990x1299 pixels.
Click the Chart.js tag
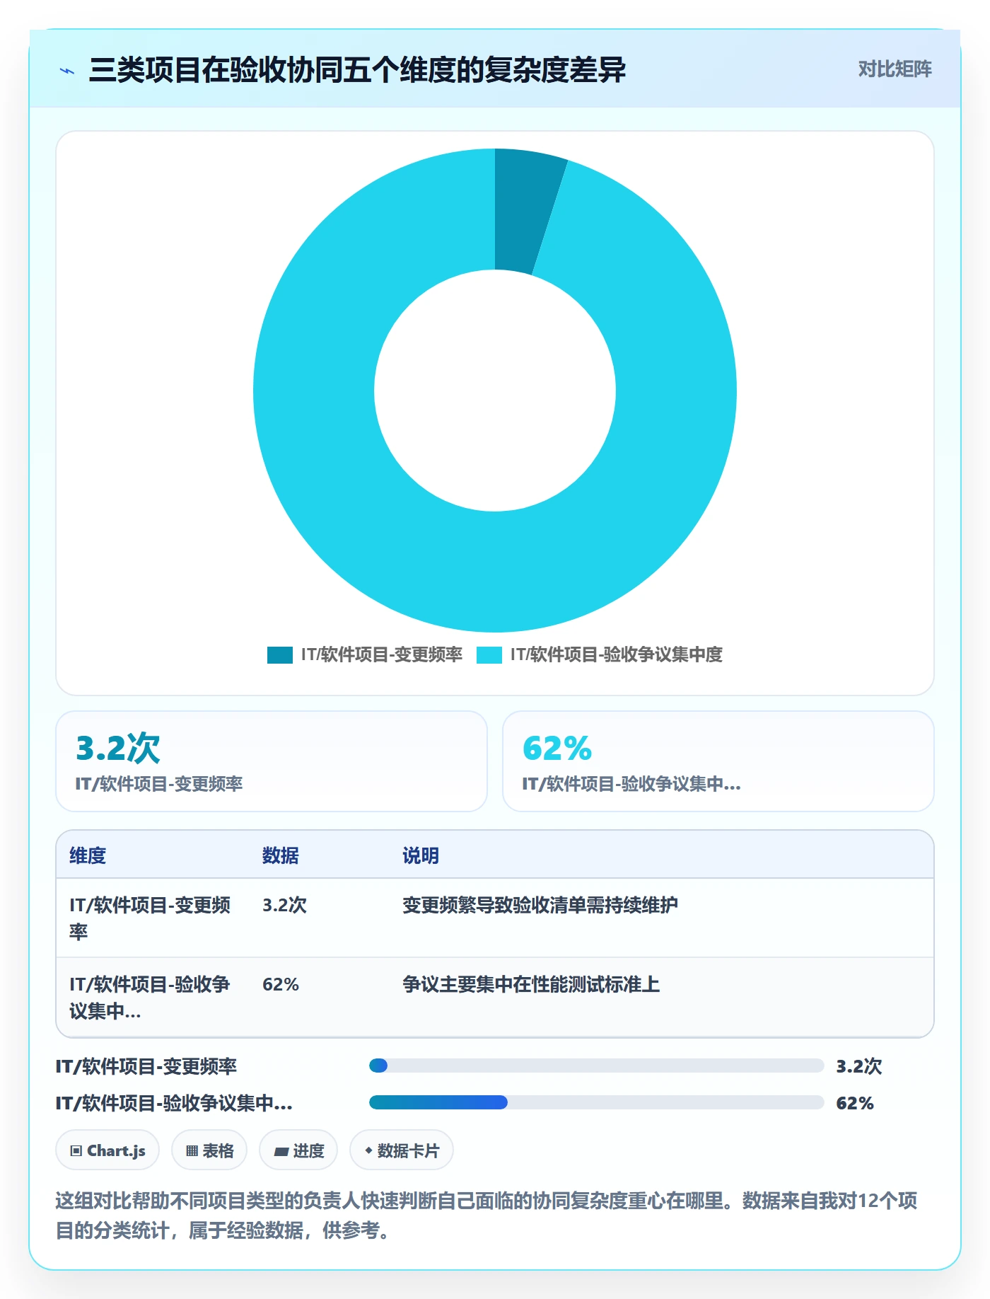[x=107, y=1150]
